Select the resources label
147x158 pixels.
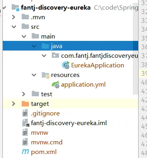pyautogui.click(x=65, y=75)
